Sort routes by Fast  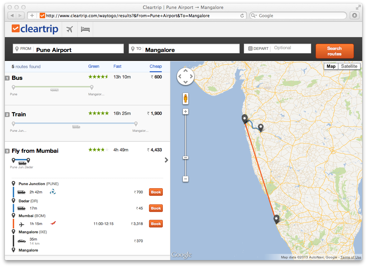[117, 66]
